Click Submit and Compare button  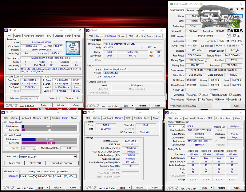click(x=62, y=163)
